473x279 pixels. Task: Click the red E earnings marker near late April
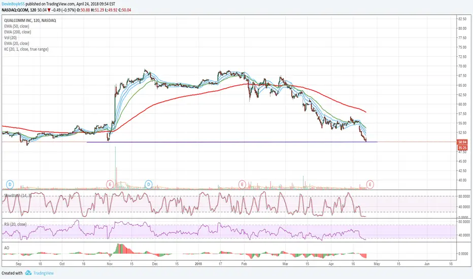pos(370,184)
